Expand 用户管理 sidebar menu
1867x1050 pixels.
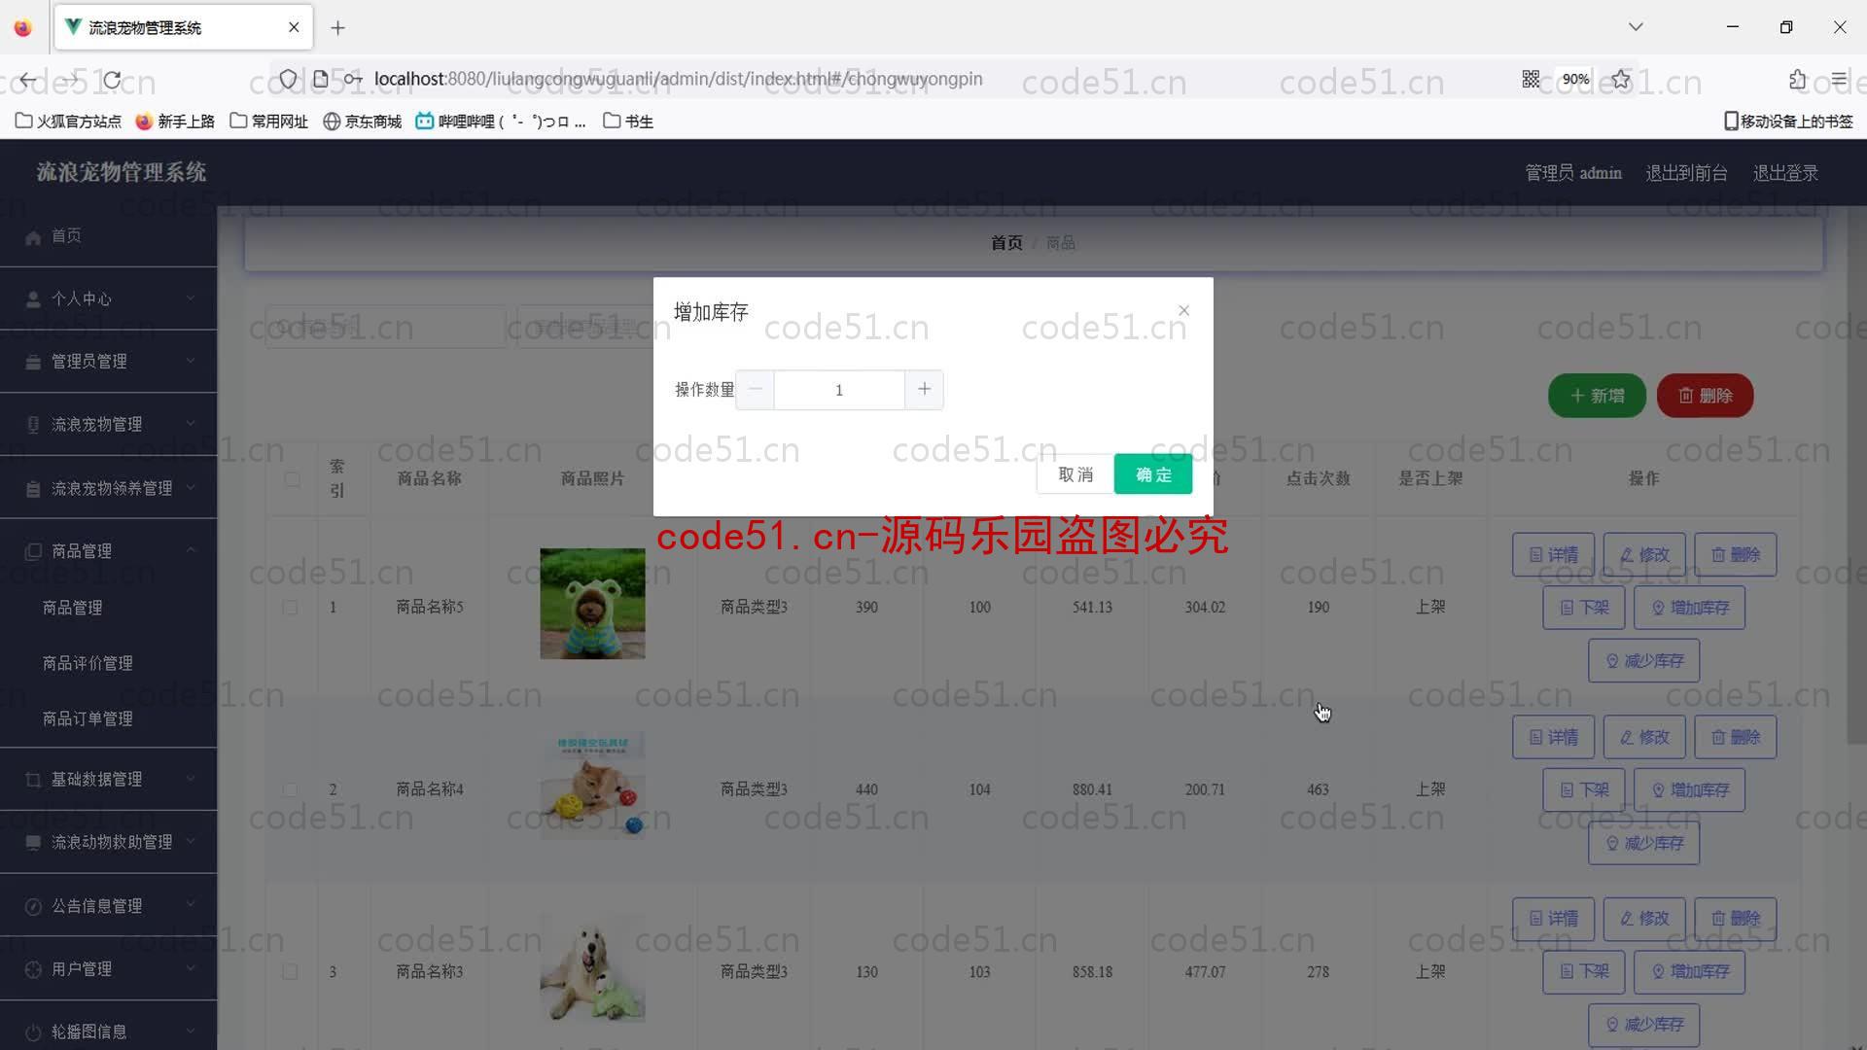(x=108, y=969)
